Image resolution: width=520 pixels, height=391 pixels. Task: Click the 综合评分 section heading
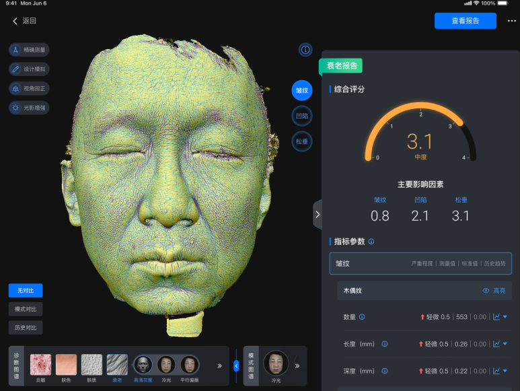click(349, 90)
